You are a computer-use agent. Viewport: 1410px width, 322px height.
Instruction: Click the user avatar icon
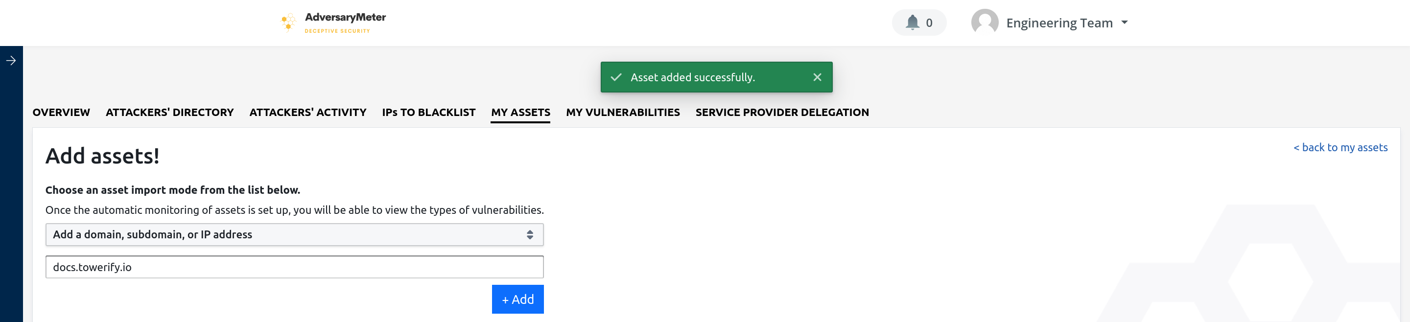coord(984,23)
